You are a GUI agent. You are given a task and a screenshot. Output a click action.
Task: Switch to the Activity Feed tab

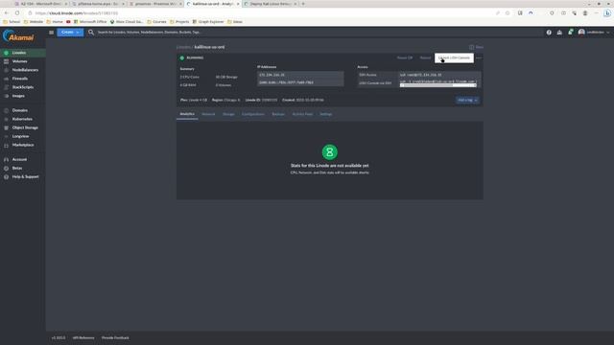pyautogui.click(x=302, y=114)
